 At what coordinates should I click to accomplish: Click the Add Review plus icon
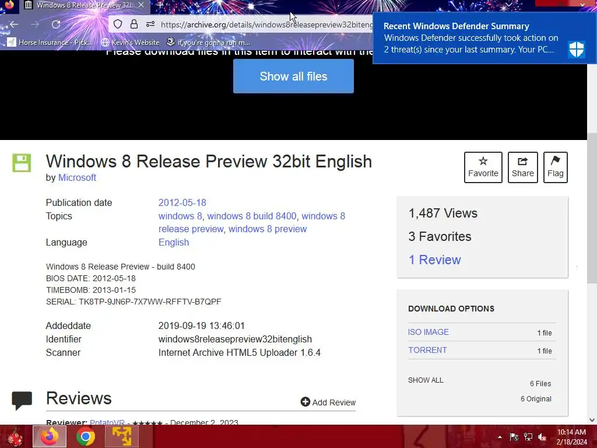click(305, 402)
